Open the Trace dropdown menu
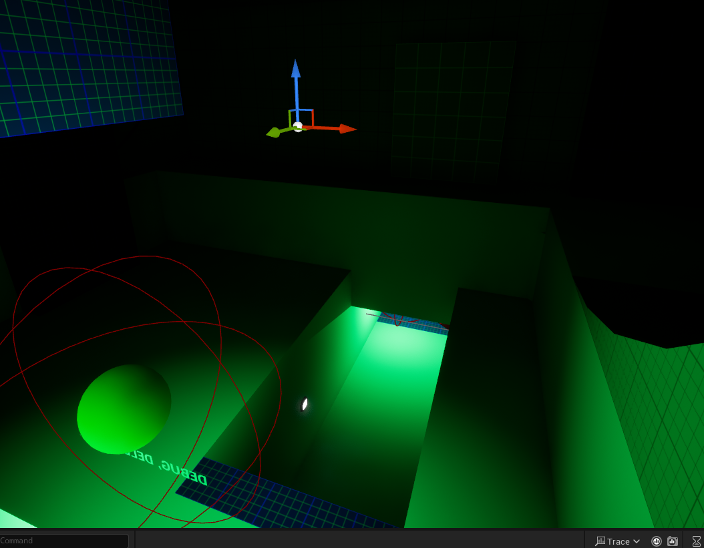This screenshot has height=548, width=704. tap(617, 541)
